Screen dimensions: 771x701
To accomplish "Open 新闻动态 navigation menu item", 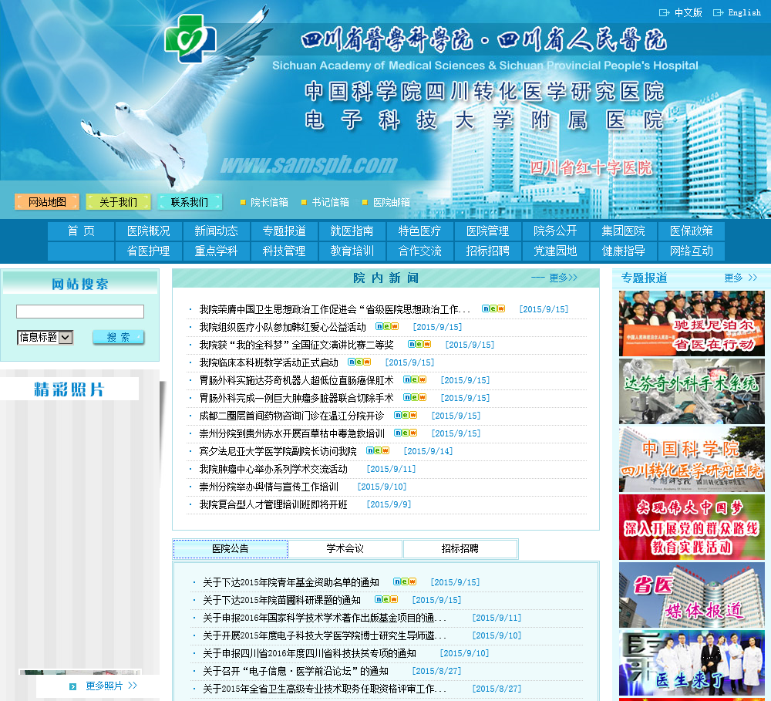I will pyautogui.click(x=216, y=231).
